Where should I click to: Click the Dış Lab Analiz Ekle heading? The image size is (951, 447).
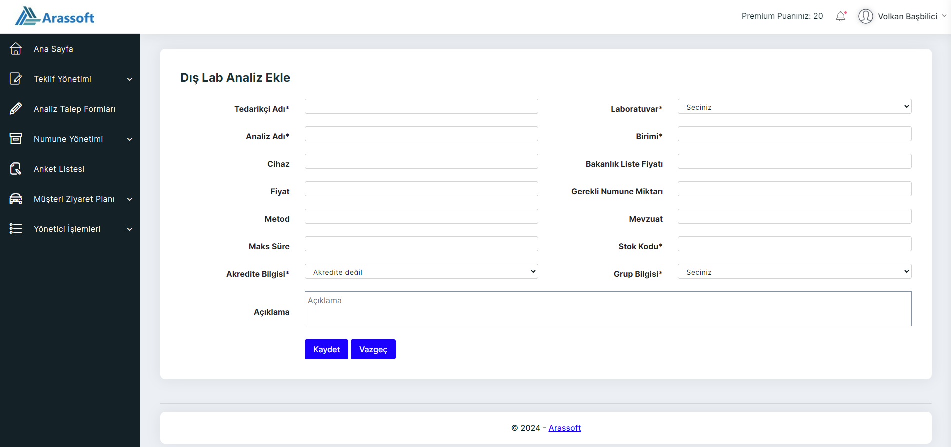pyautogui.click(x=235, y=78)
